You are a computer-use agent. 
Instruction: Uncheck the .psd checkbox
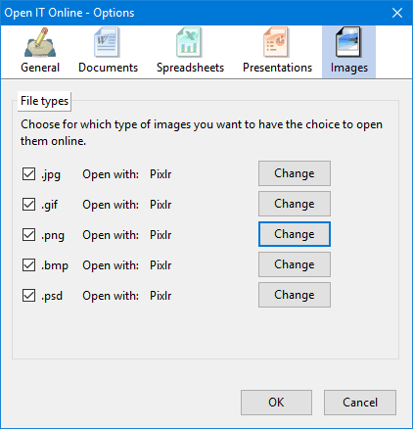[x=28, y=296]
